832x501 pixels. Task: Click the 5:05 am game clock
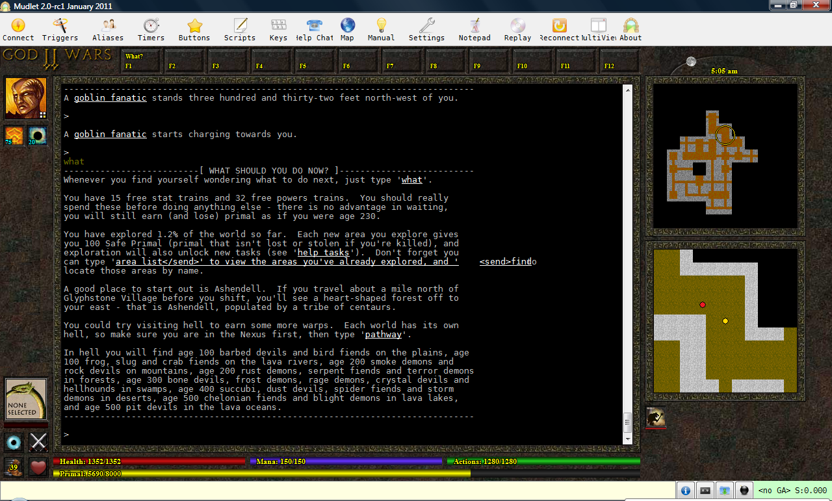coord(724,71)
